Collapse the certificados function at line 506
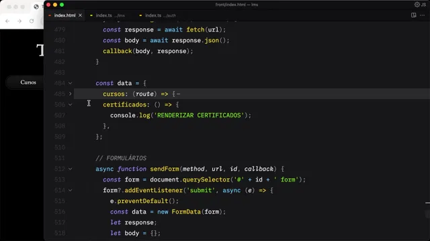430x241 pixels. [x=70, y=104]
